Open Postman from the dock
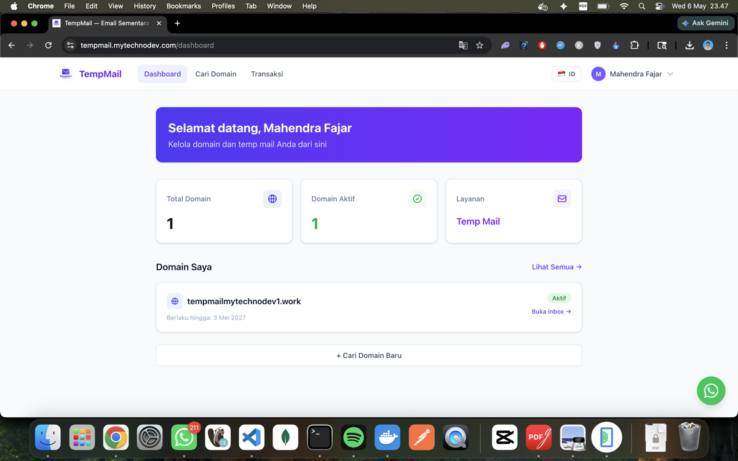This screenshot has width=738, height=461. pos(421,438)
